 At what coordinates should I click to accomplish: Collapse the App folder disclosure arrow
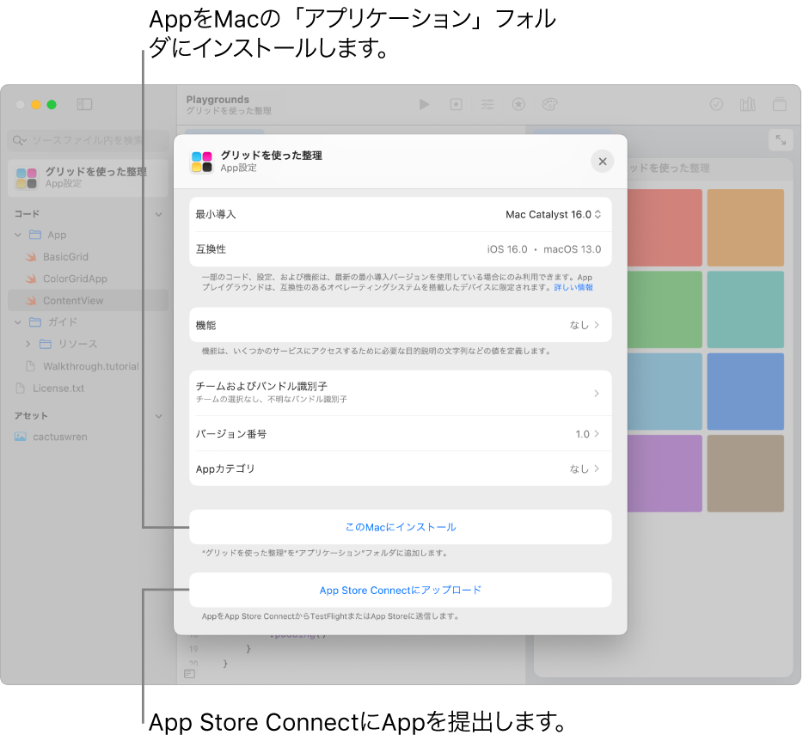(18, 235)
